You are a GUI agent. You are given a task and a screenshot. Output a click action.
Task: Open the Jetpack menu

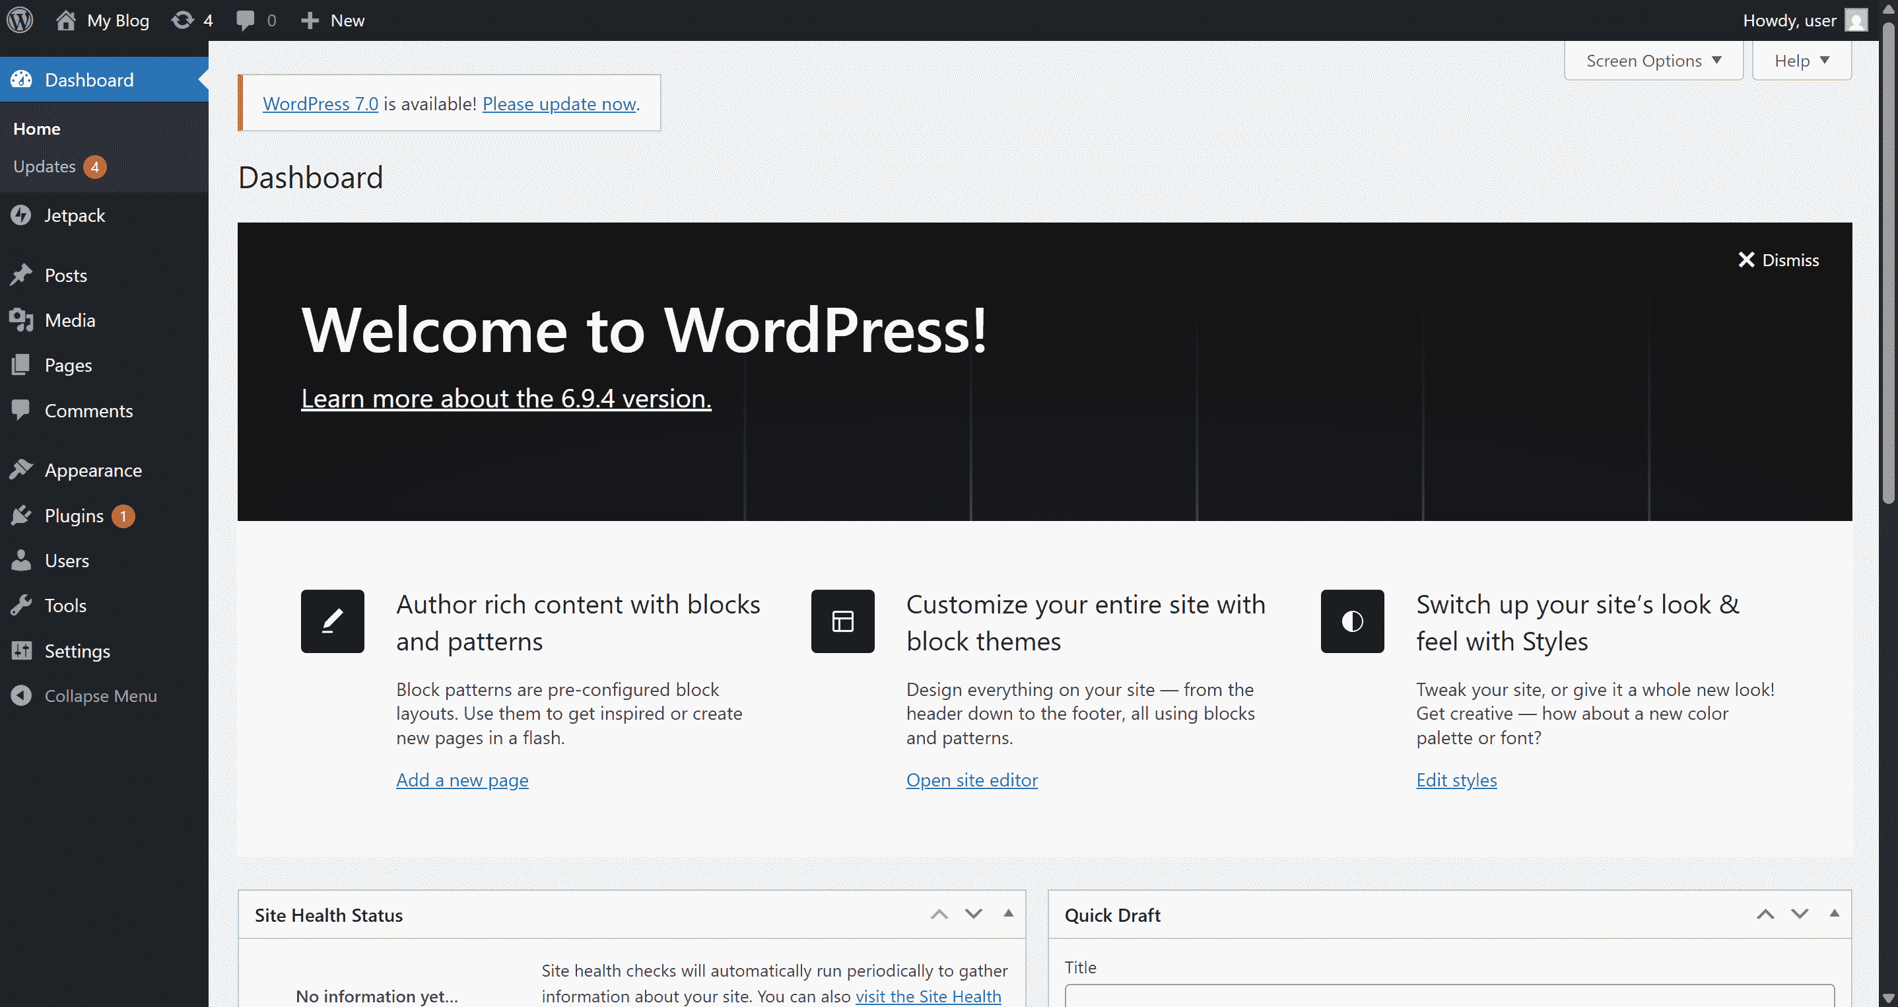[104, 215]
